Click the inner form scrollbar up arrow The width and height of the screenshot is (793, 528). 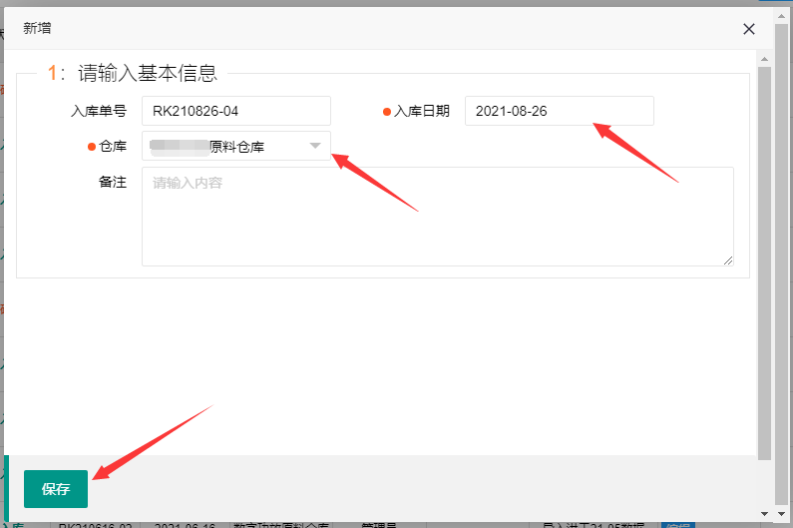point(764,58)
